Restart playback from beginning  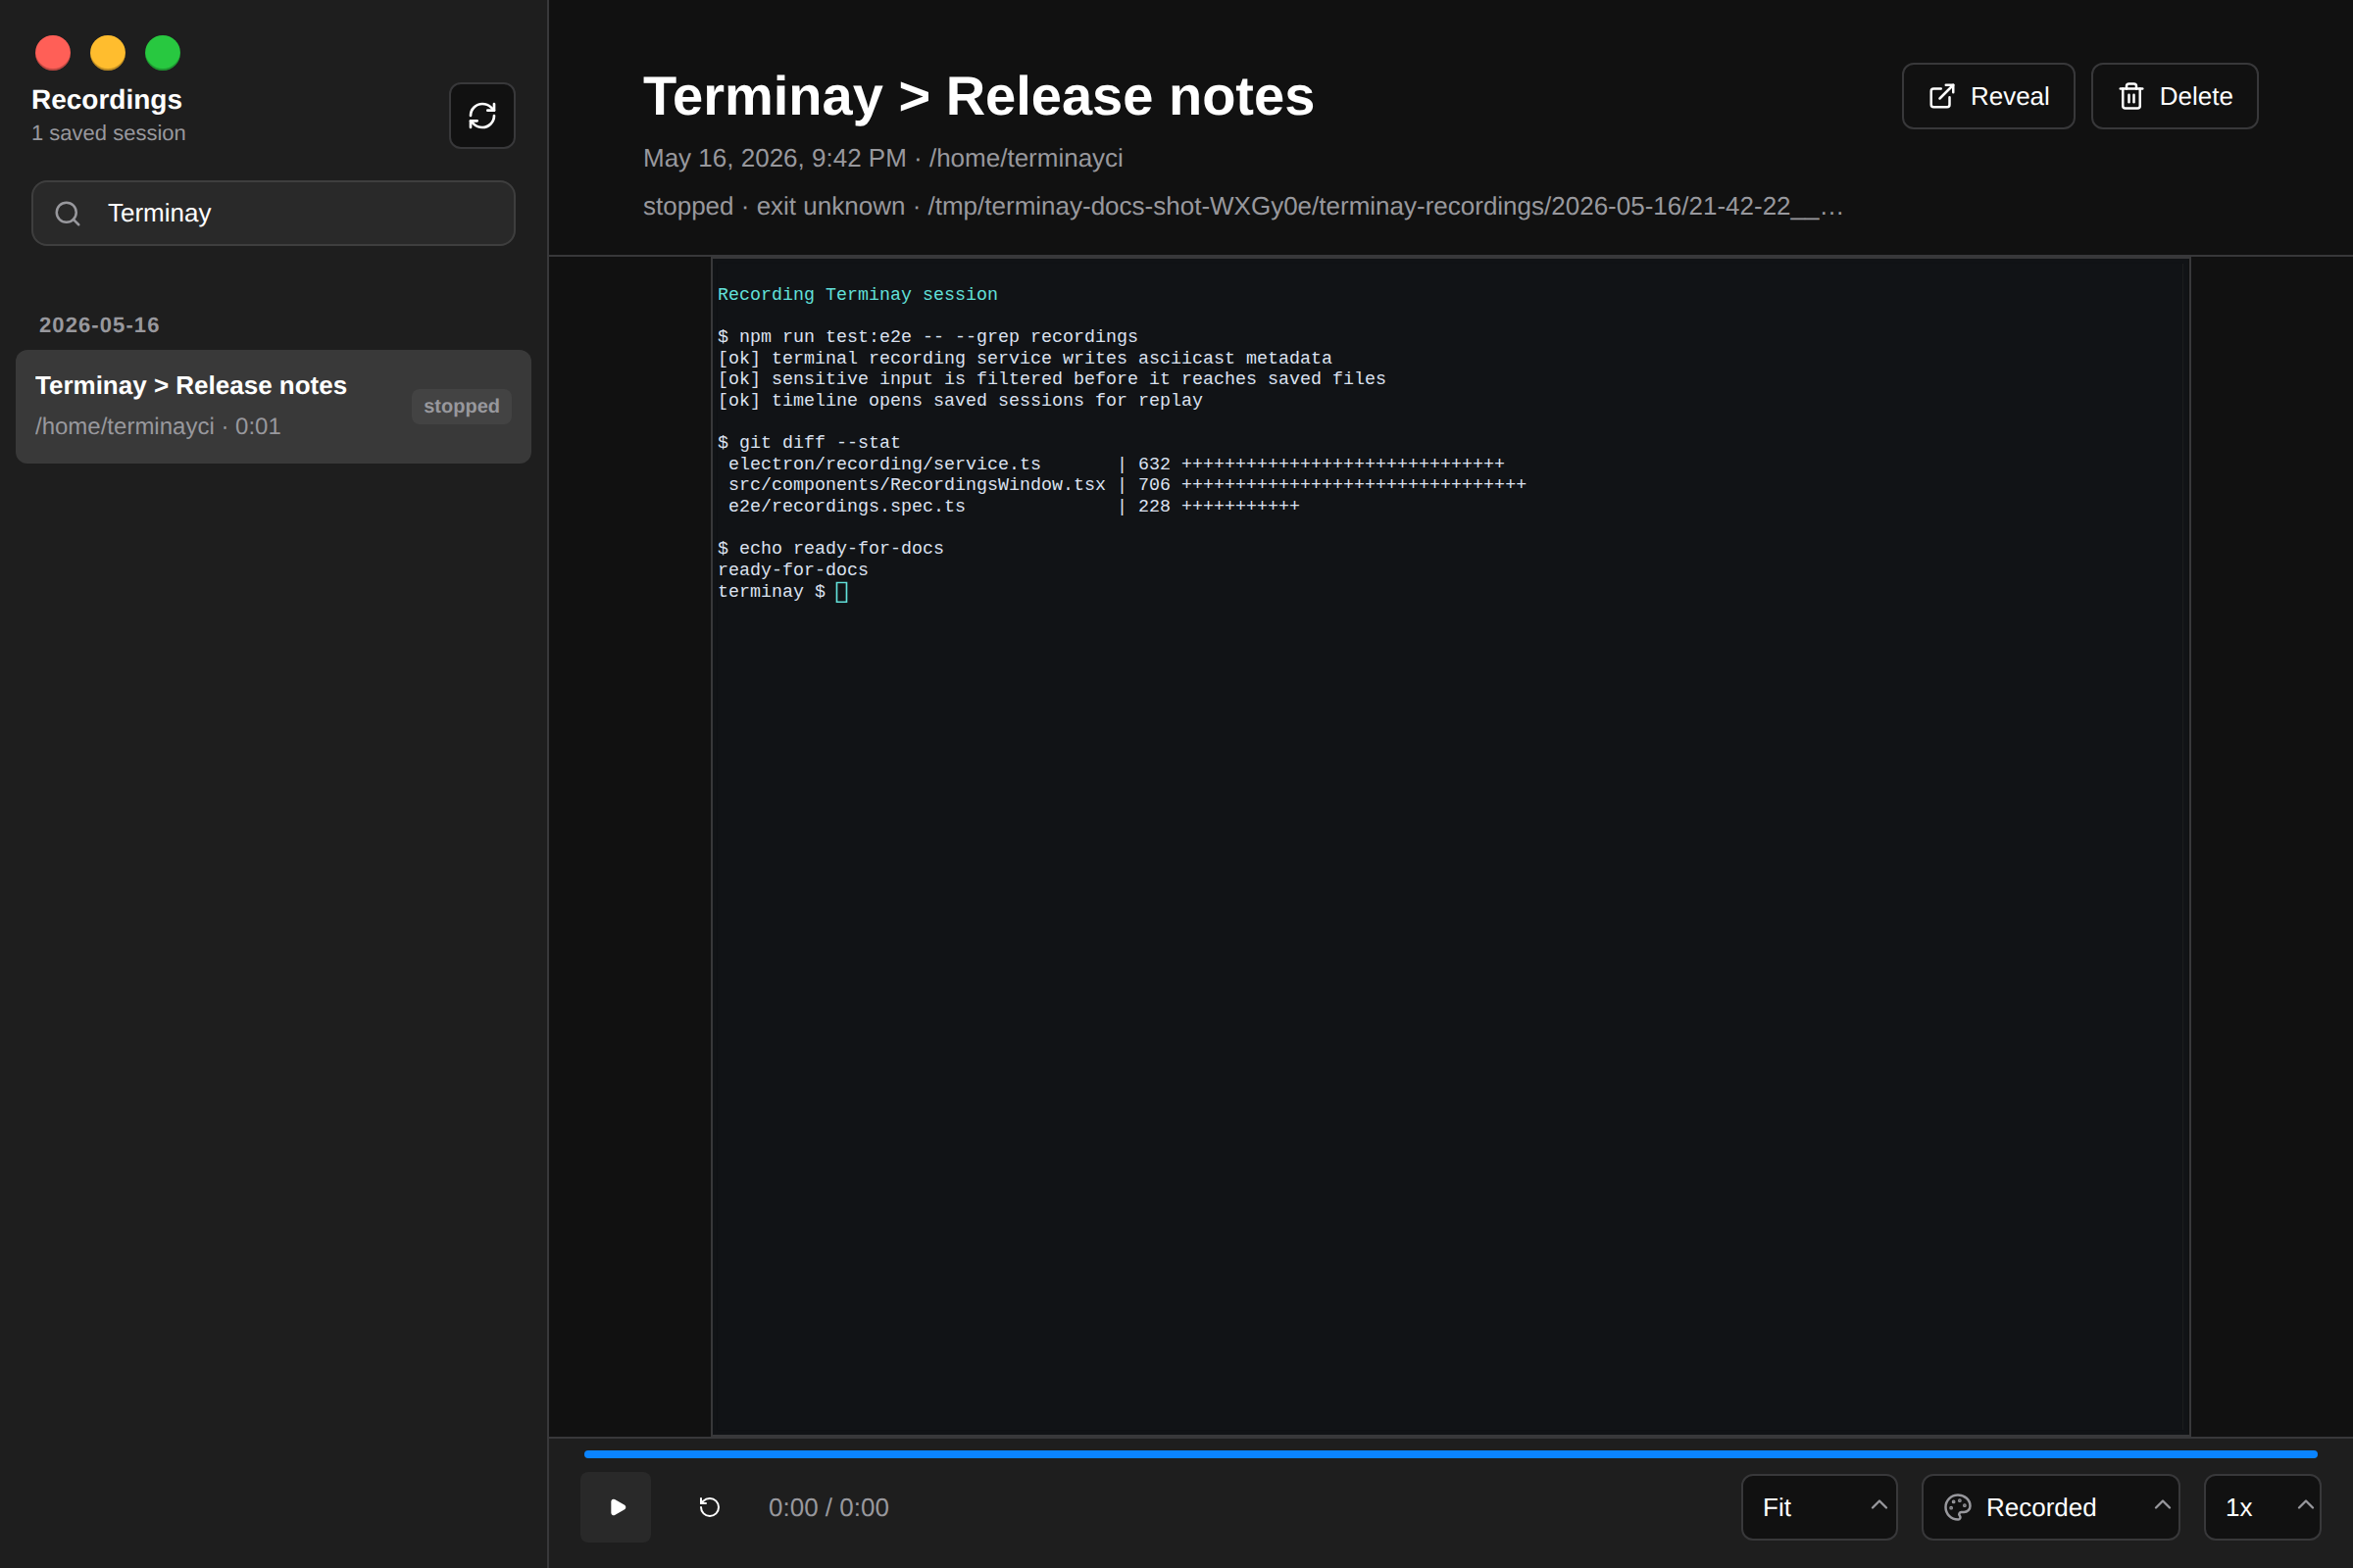[709, 1506]
